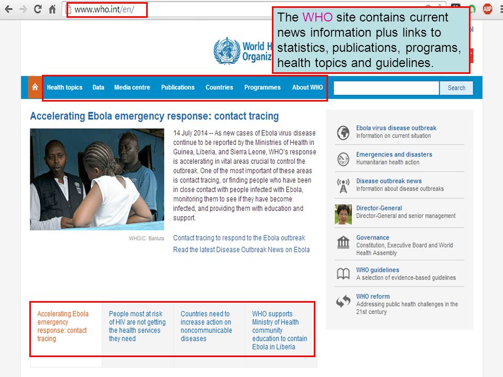The image size is (503, 377).
Task: Click the arrows icon beside WHO reform
Action: click(343, 302)
